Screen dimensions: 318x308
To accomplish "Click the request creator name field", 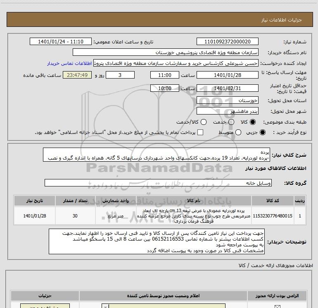I will [x=176, y=63].
